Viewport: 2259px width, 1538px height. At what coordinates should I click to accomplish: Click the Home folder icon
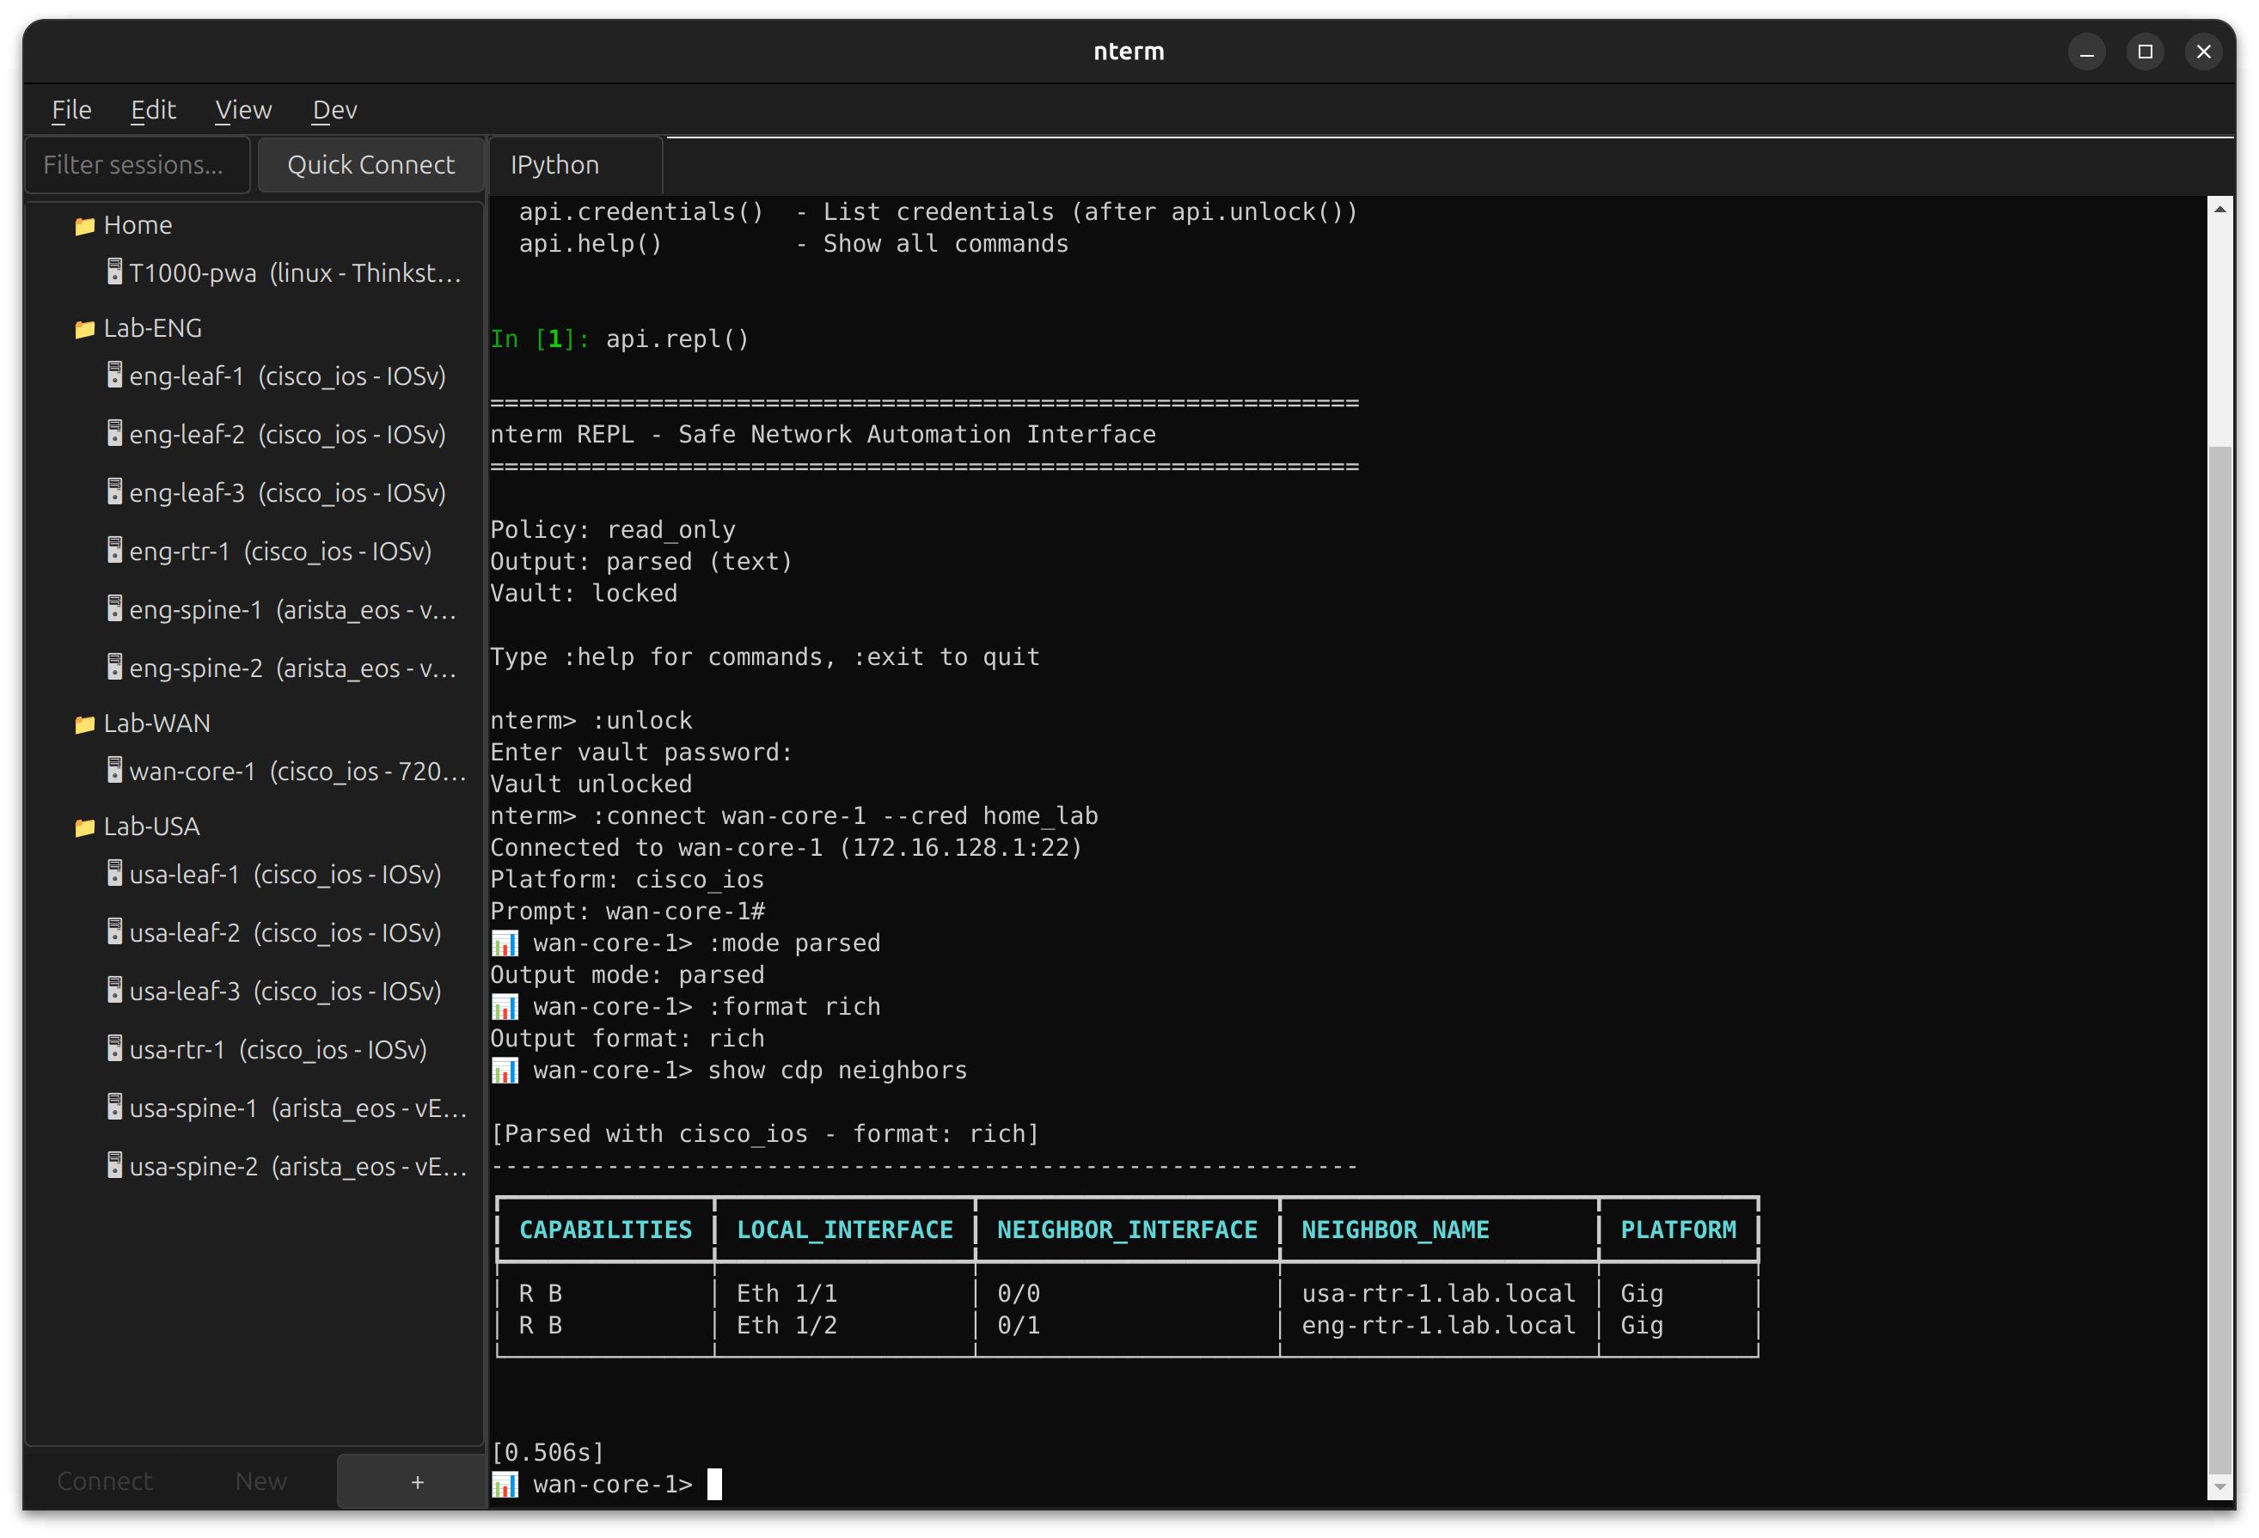[86, 225]
